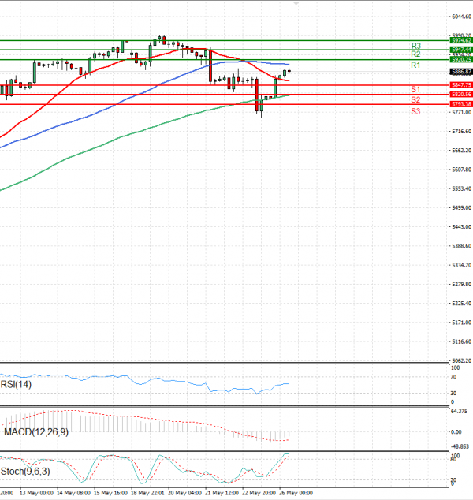Click the 5388.60 price axis value
The height and width of the screenshot is (500, 473).
click(461, 246)
